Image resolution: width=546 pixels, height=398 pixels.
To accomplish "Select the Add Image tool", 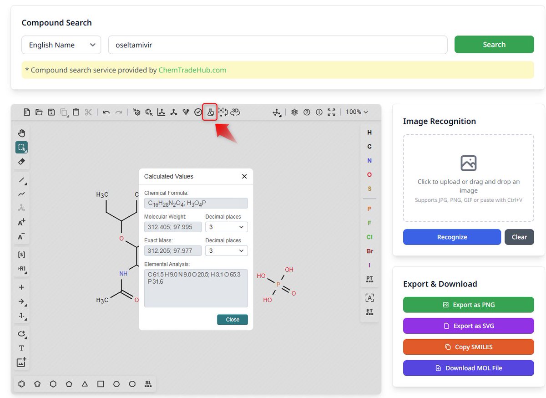I will (x=21, y=362).
